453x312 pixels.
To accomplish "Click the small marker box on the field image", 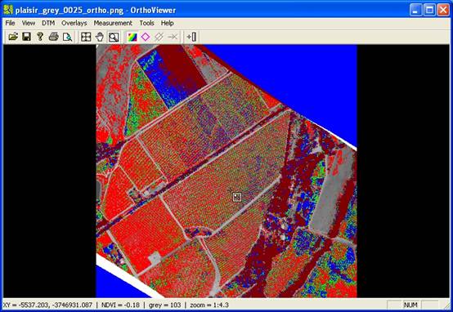I will tap(237, 197).
